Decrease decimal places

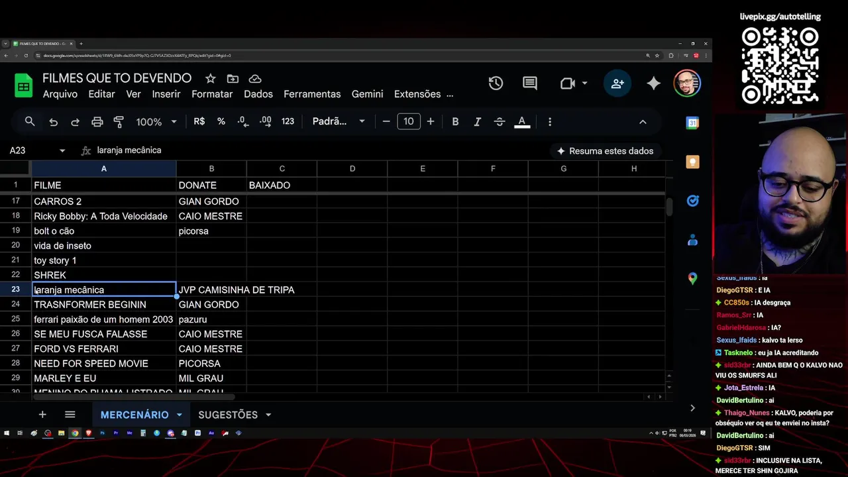click(243, 122)
